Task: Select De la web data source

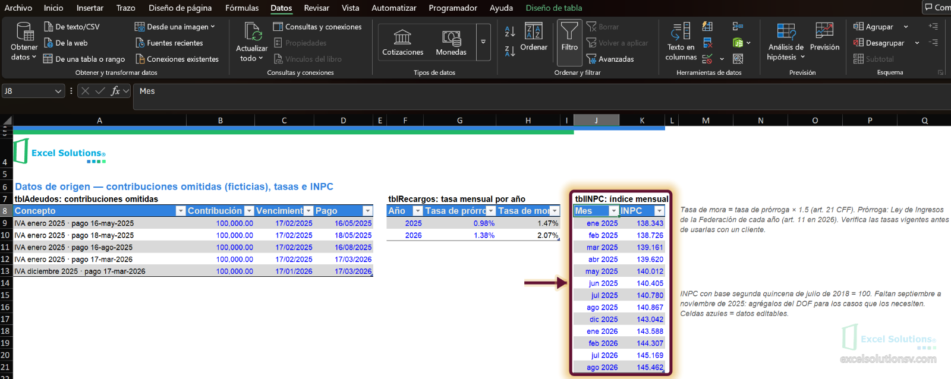Action: point(65,43)
